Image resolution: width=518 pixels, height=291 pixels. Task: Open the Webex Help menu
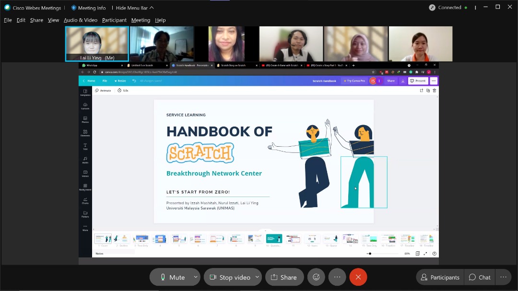click(x=160, y=20)
